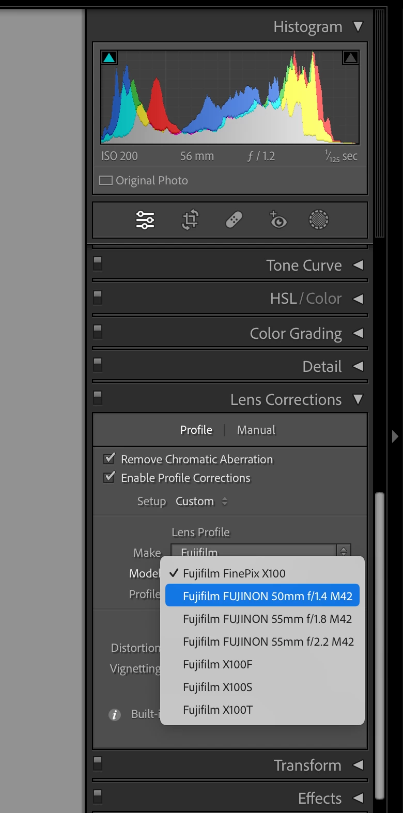Image resolution: width=403 pixels, height=813 pixels.
Task: Choose Fujifilm X100S lens model
Action: (262, 687)
